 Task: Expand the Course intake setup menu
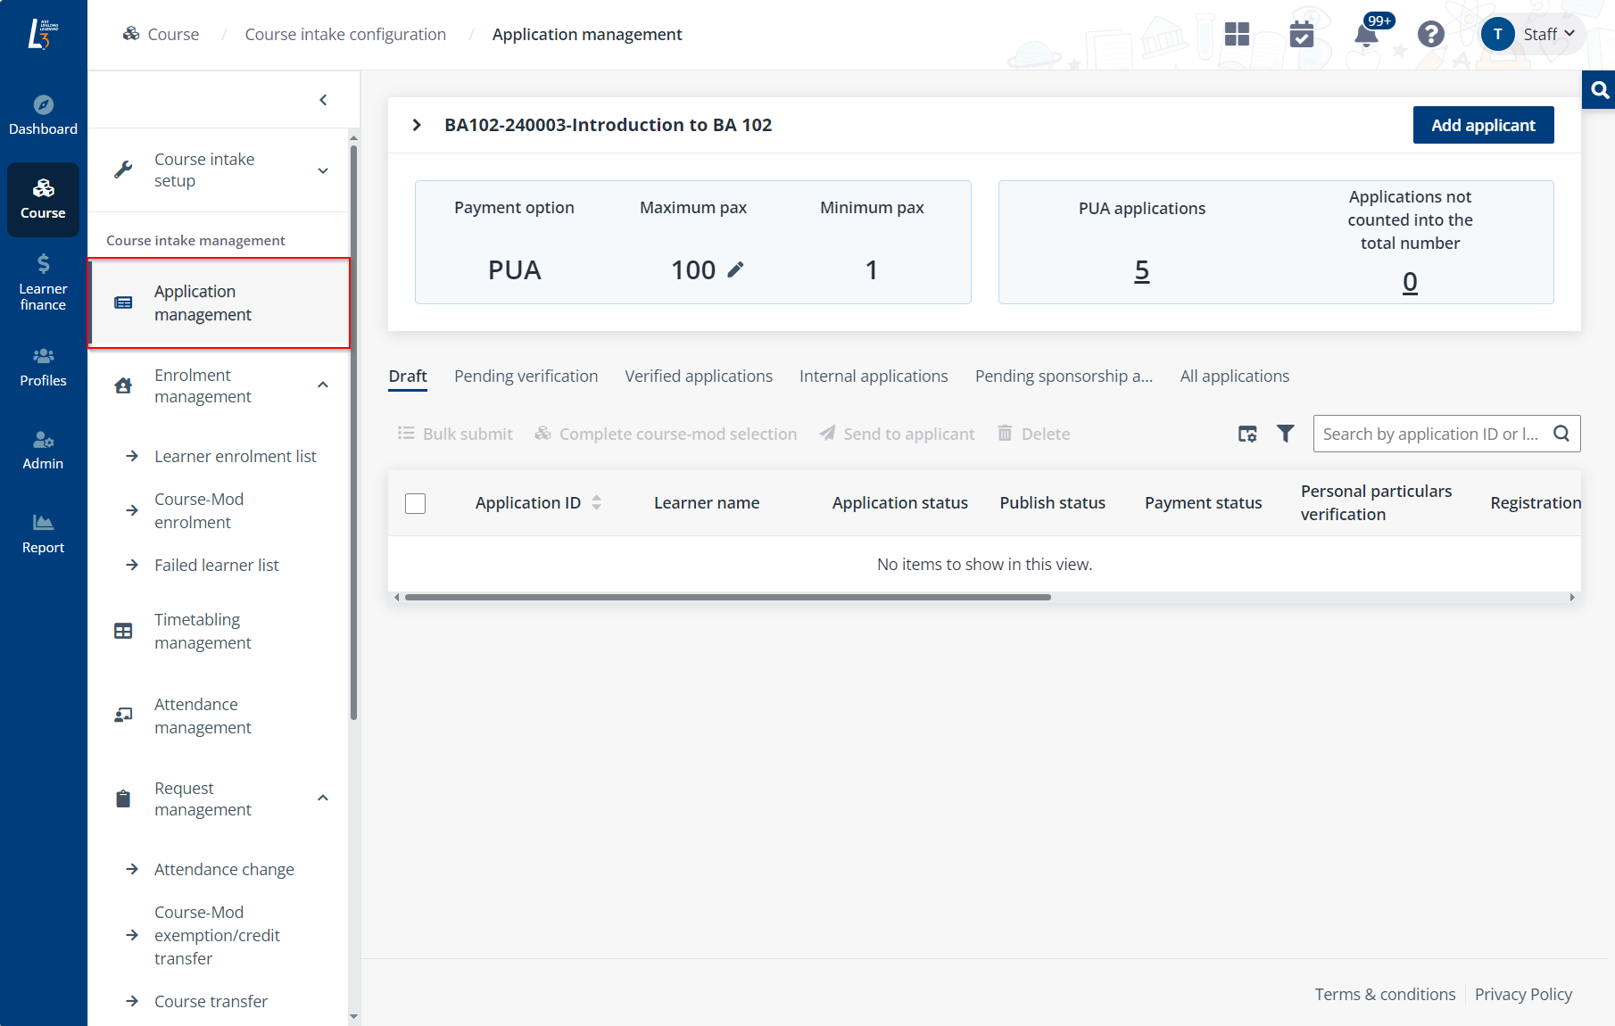[x=323, y=170]
